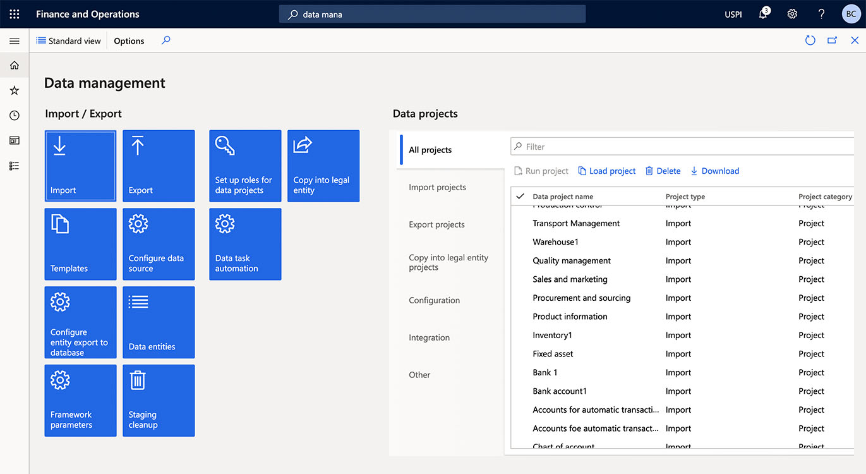Viewport: 866px width, 474px height.
Task: Select the Bank account1 project row
Action: tap(682, 391)
